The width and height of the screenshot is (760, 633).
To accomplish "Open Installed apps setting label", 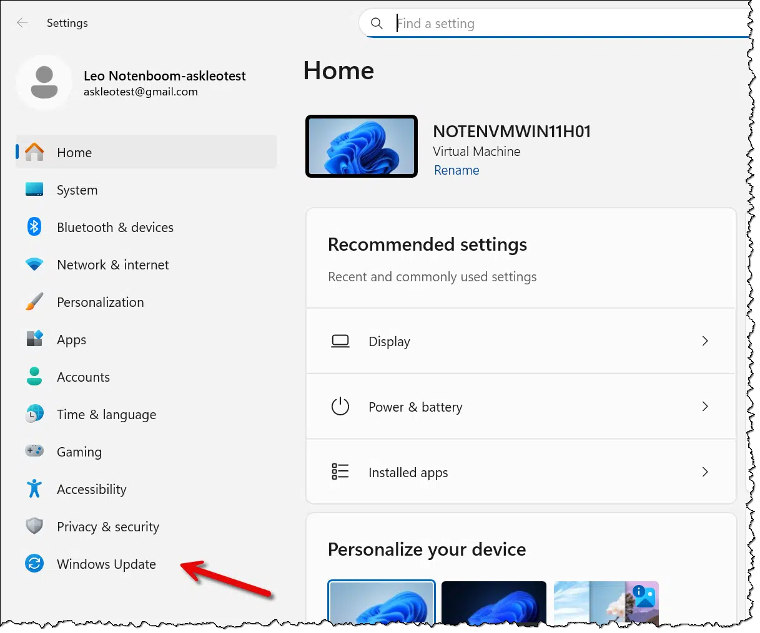I will tap(408, 473).
